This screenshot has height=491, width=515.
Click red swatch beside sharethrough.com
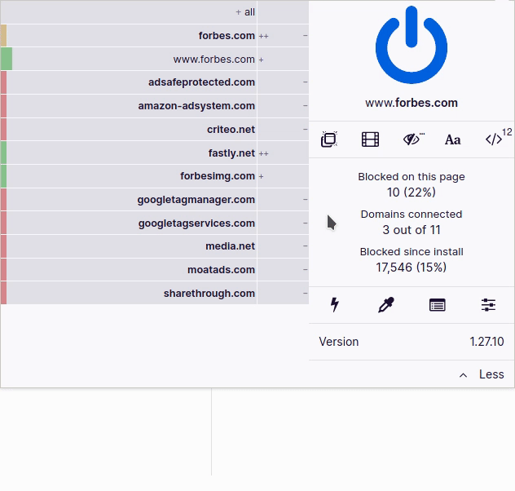(x=3, y=293)
